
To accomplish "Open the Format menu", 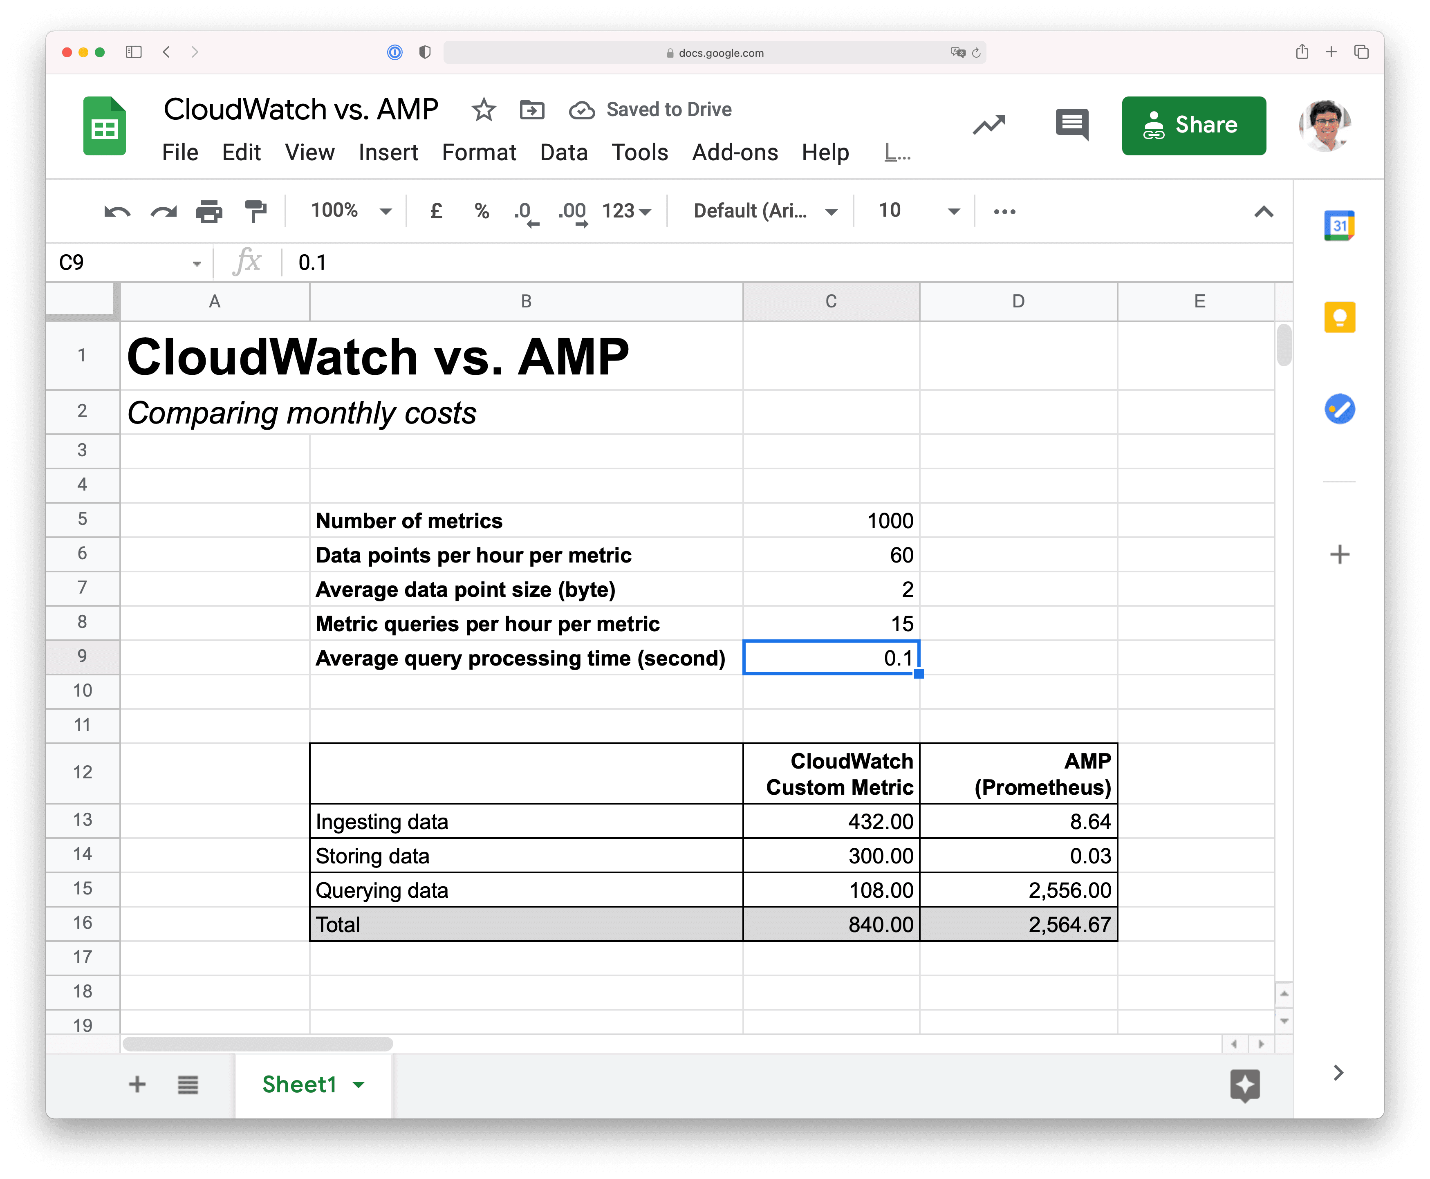I will [479, 153].
